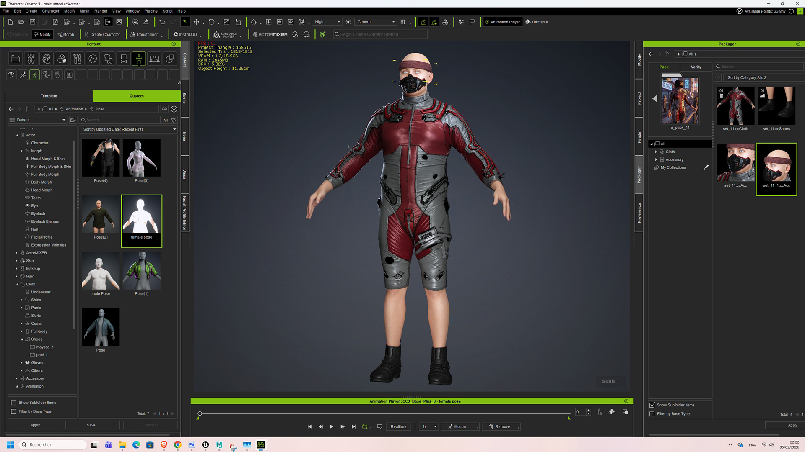Open InstaLOD tool

(x=186, y=35)
